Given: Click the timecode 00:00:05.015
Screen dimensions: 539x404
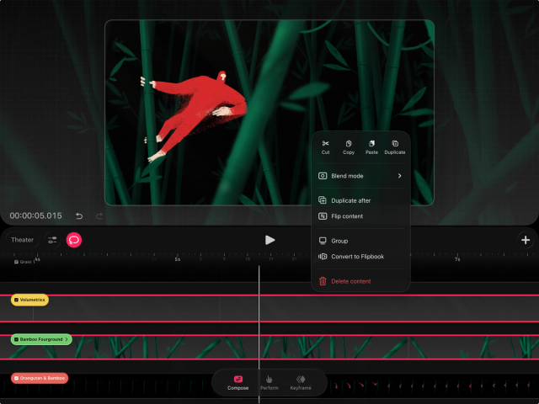Looking at the screenshot, I should tap(35, 215).
